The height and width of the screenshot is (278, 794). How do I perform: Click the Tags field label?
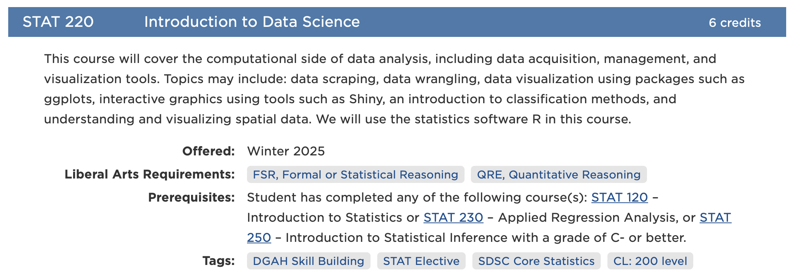tap(218, 261)
